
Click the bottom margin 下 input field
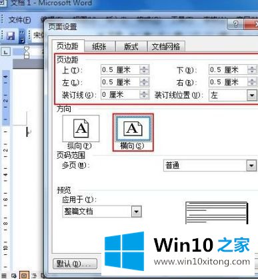click(228, 70)
